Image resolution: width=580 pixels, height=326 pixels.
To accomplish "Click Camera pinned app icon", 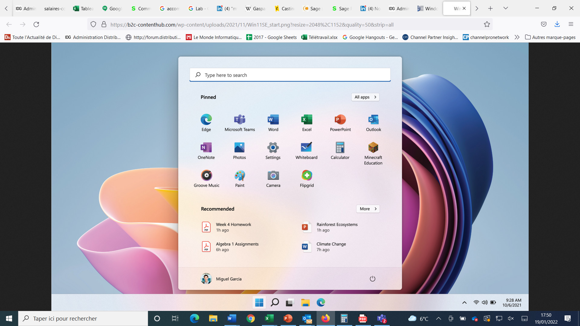I will (273, 179).
